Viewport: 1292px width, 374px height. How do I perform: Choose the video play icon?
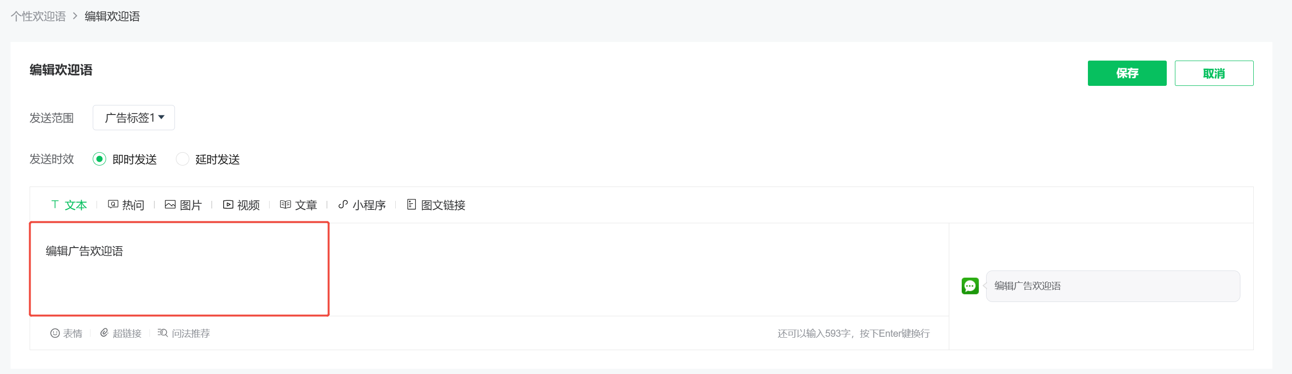[228, 205]
